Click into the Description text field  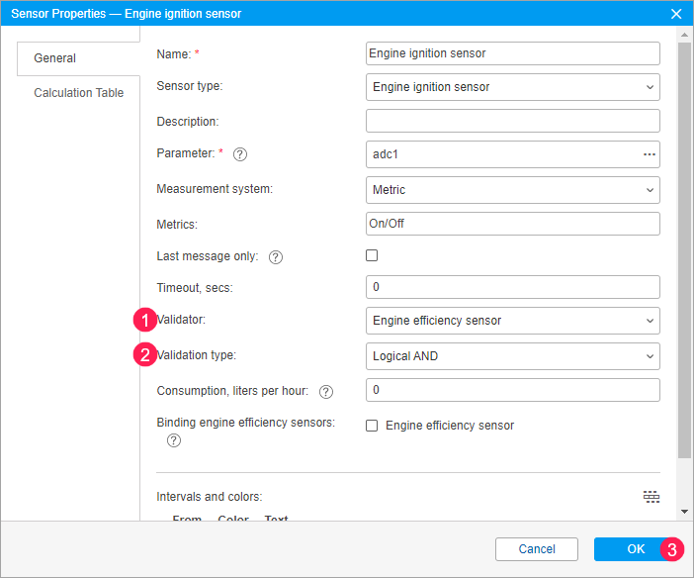(512, 121)
